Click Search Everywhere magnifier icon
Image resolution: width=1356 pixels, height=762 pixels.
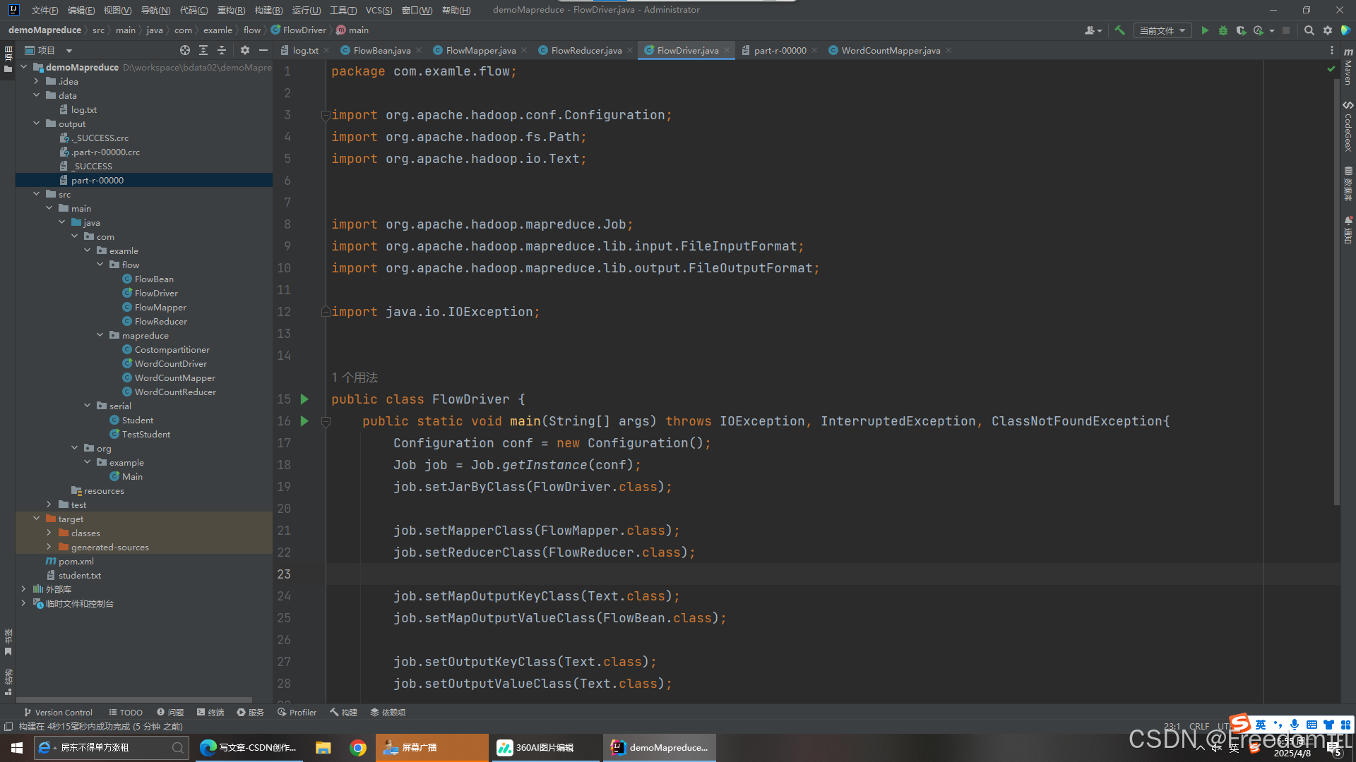tap(1309, 30)
